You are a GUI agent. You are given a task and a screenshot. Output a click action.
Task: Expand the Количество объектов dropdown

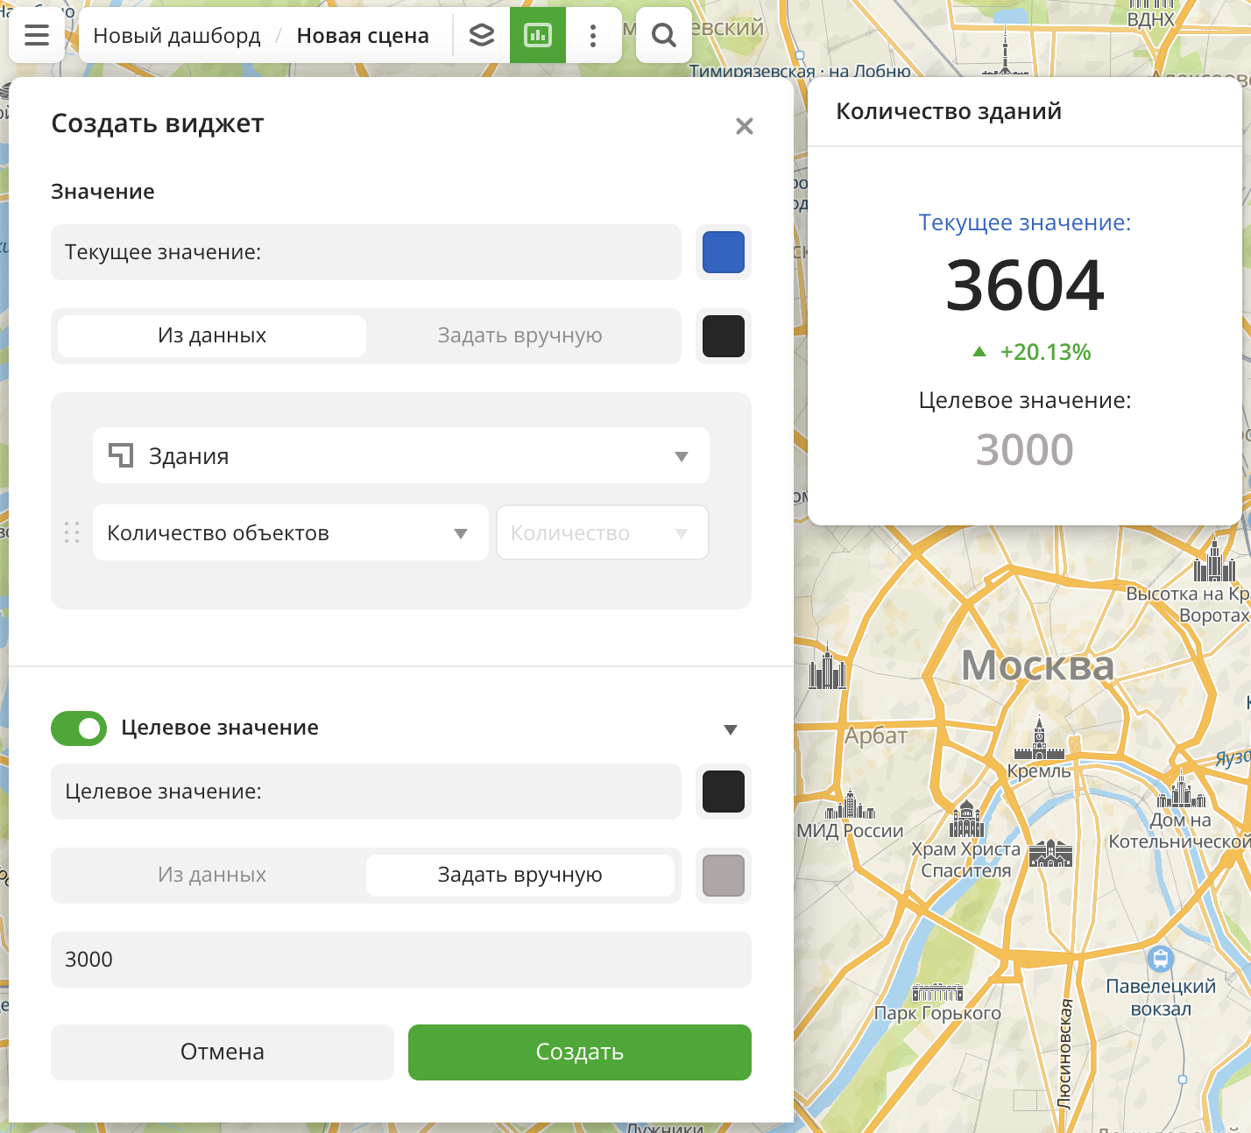[290, 532]
